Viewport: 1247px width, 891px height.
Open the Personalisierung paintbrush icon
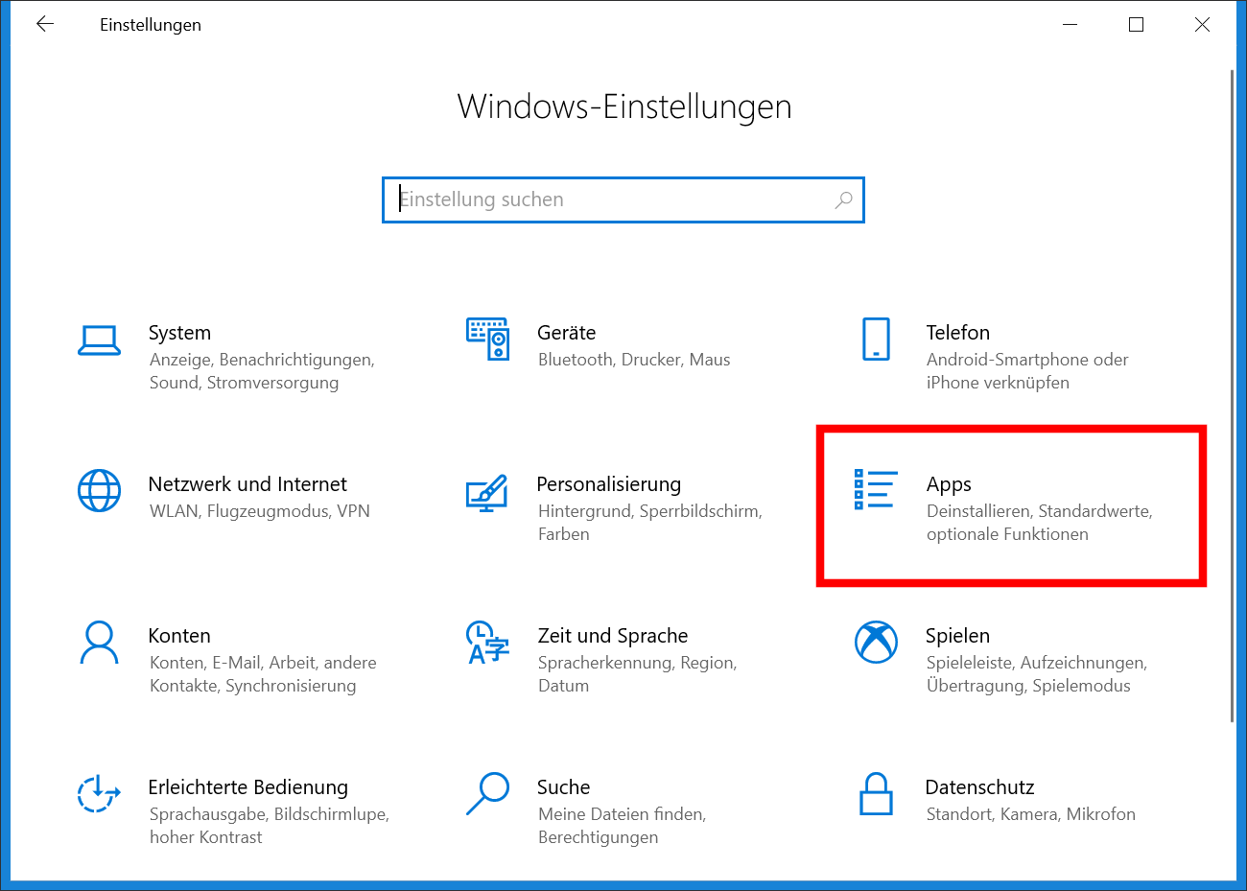point(486,491)
